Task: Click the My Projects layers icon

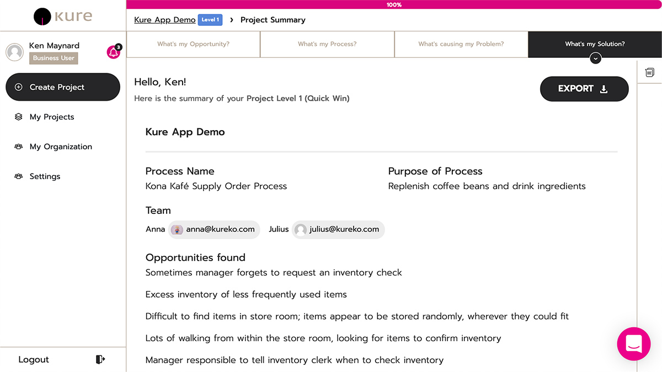Action: click(19, 117)
